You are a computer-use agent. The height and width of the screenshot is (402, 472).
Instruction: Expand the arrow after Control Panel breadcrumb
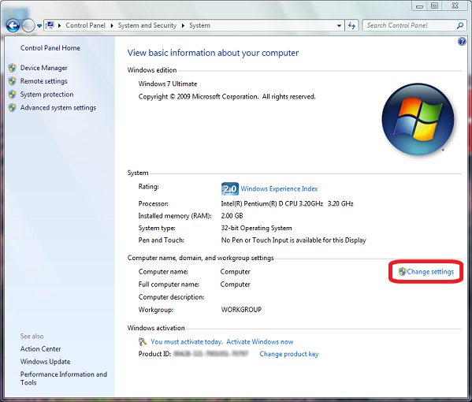pyautogui.click(x=112, y=25)
